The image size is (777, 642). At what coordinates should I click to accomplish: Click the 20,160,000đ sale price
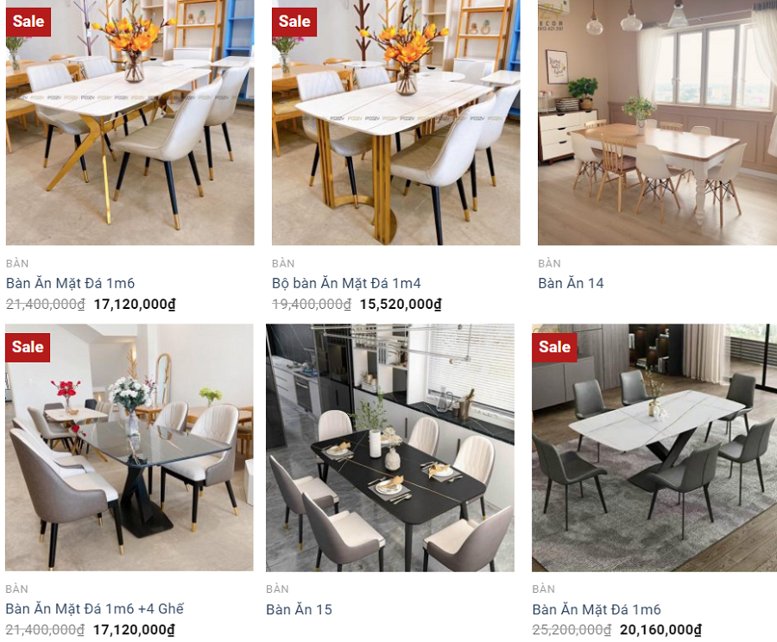tap(660, 630)
